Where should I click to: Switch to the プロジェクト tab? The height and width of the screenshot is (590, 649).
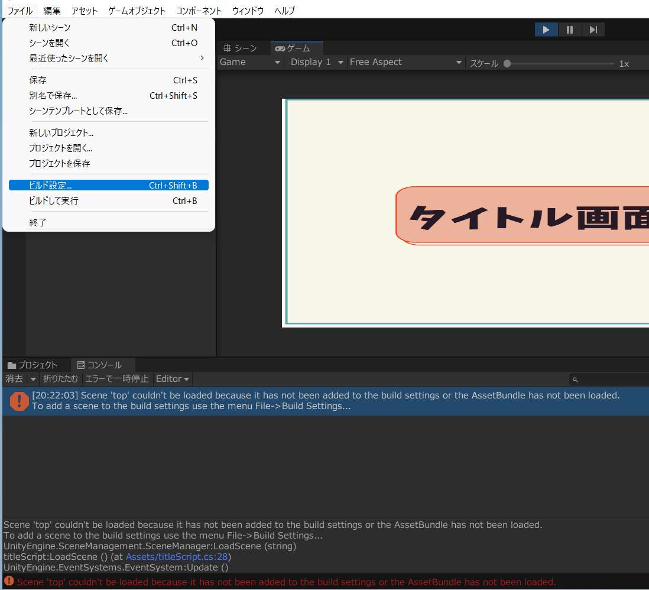click(33, 365)
